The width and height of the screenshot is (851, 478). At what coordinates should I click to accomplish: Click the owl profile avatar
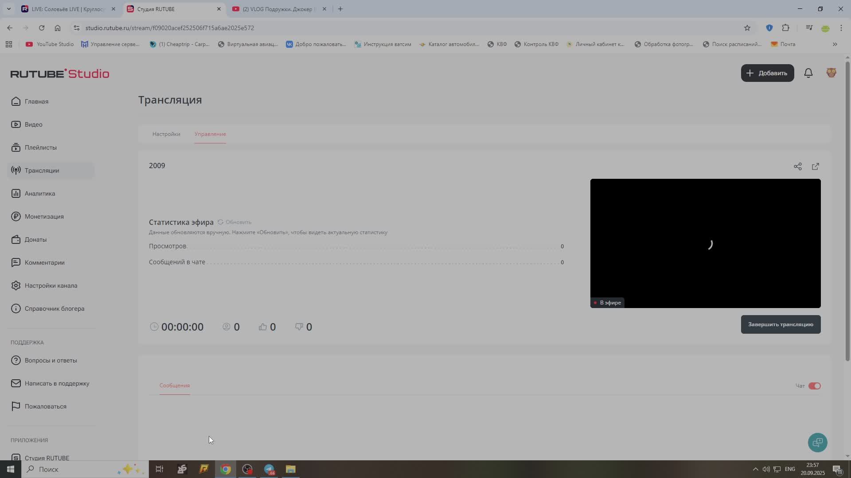831,73
